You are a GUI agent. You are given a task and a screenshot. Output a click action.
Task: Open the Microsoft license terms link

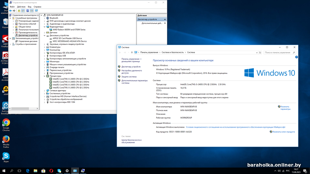coord(236,127)
